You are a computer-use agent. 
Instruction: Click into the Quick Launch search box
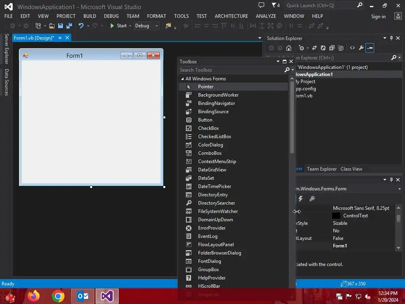click(x=320, y=6)
